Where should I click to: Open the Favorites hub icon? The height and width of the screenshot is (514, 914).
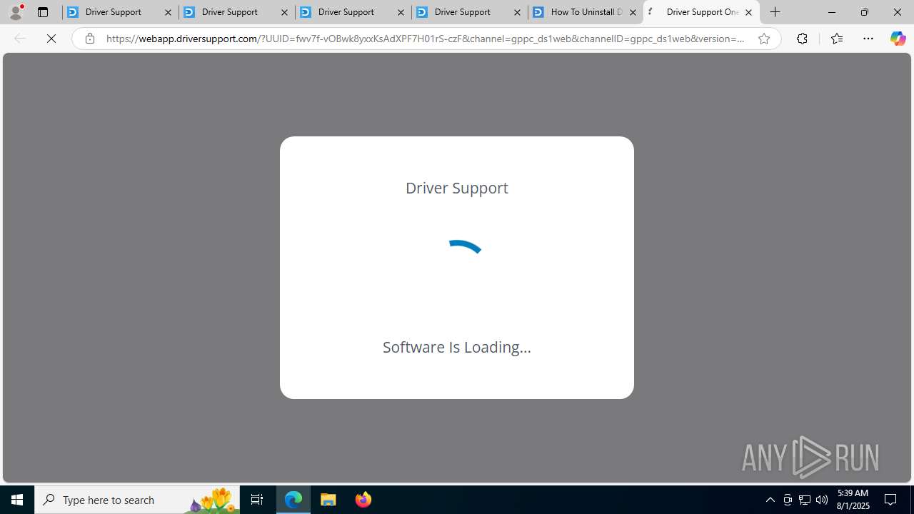pos(836,39)
